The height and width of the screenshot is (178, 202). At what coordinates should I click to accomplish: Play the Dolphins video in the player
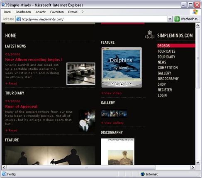122,84
